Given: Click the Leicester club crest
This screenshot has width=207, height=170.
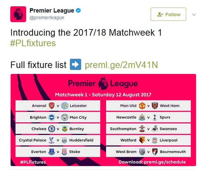Looking at the screenshot, I should tap(65, 106).
